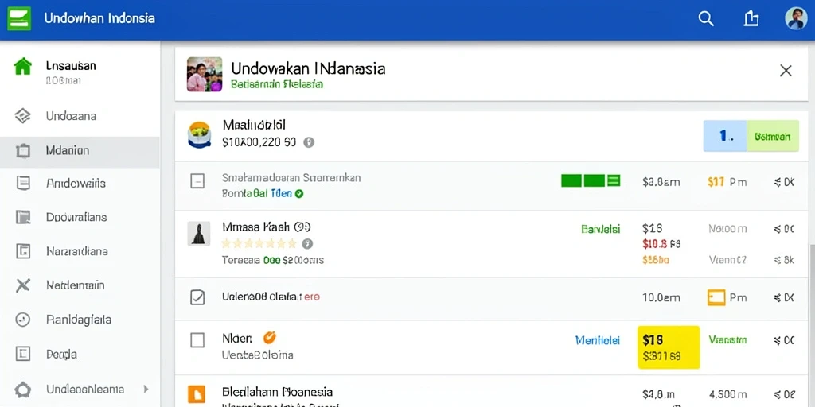Screen dimensions: 815x407
Task: Click the green app logo in header
Action: [19, 18]
